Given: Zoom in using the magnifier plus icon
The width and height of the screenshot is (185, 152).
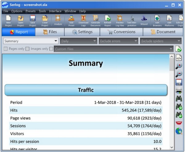Looking at the screenshot, I should tap(179, 66).
